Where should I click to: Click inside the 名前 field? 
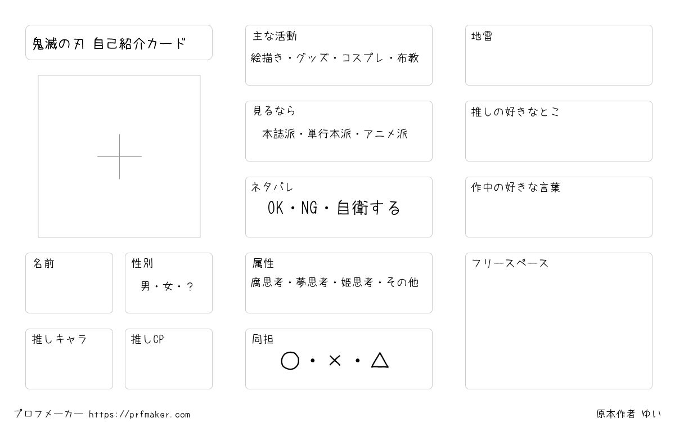69,283
